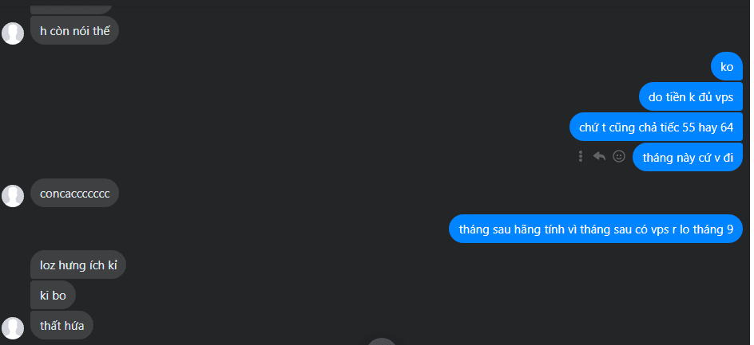The height and width of the screenshot is (345, 754).
Task: Open sender avatar beside 'h còn nói thế'
Action: tap(13, 33)
